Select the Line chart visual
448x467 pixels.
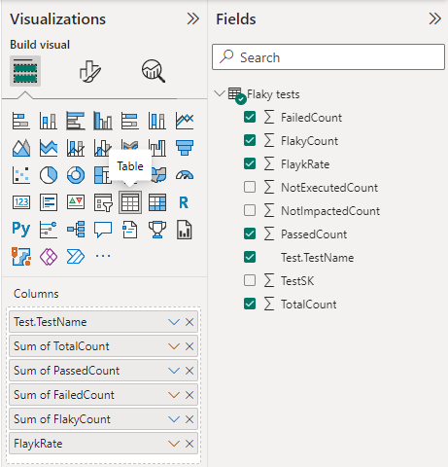[x=185, y=121]
